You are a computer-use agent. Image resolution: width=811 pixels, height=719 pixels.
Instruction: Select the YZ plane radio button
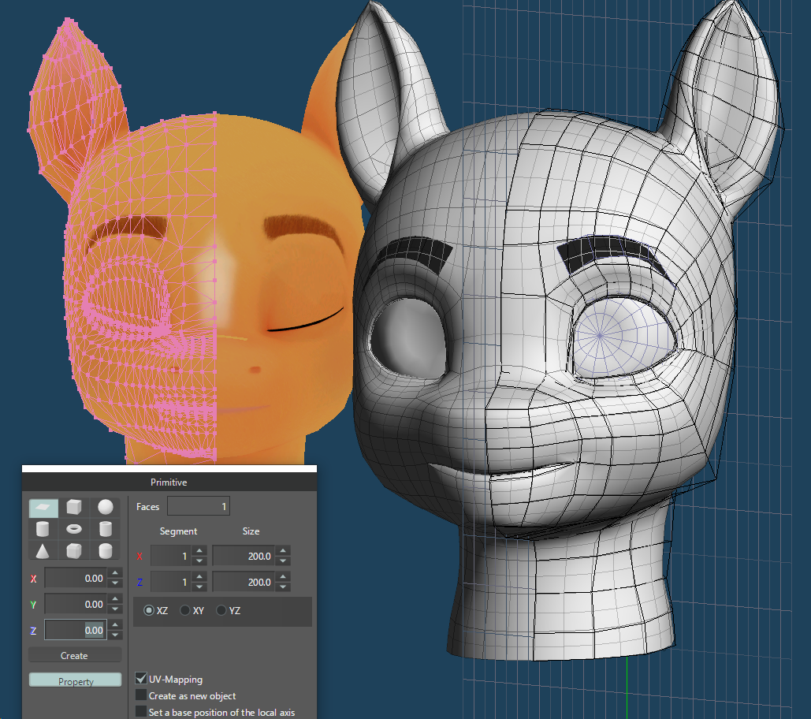pyautogui.click(x=221, y=610)
